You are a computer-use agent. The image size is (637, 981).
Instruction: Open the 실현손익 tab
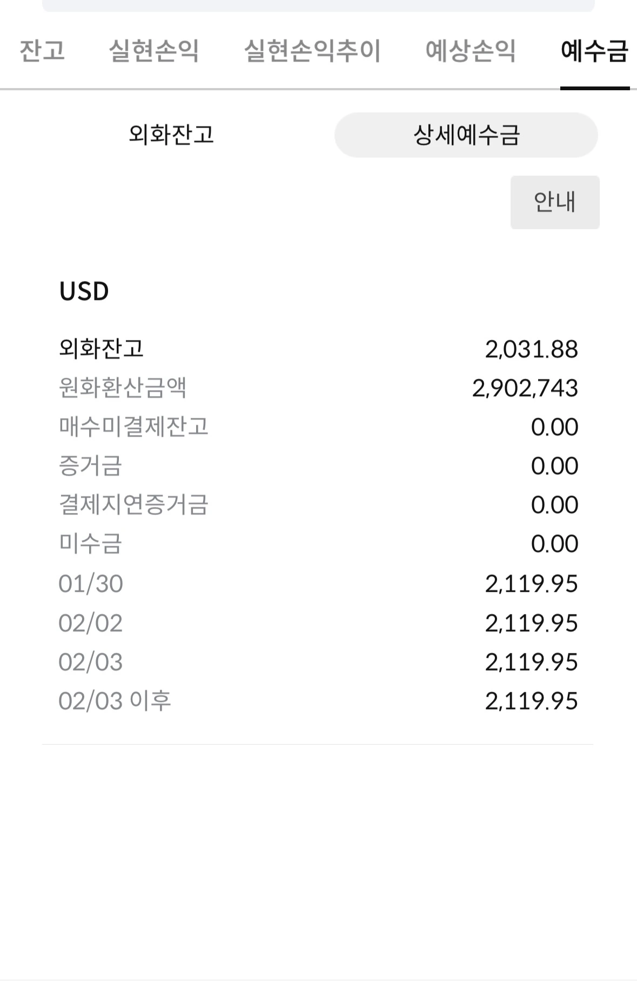pos(154,51)
